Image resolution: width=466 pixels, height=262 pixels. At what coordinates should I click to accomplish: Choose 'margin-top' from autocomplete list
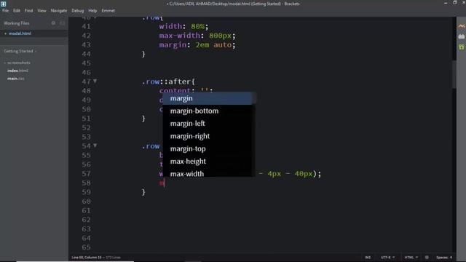pyautogui.click(x=208, y=148)
